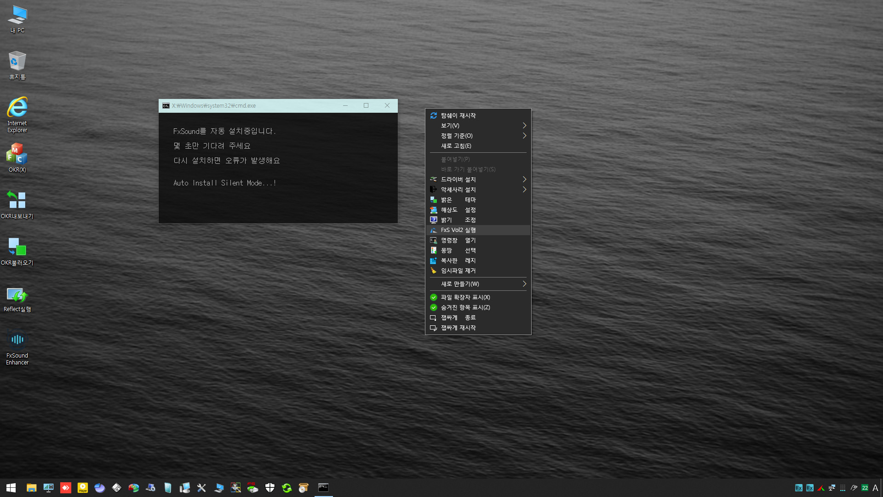
Task: Click the red AnyDesk-style taskbar icon
Action: (66, 488)
